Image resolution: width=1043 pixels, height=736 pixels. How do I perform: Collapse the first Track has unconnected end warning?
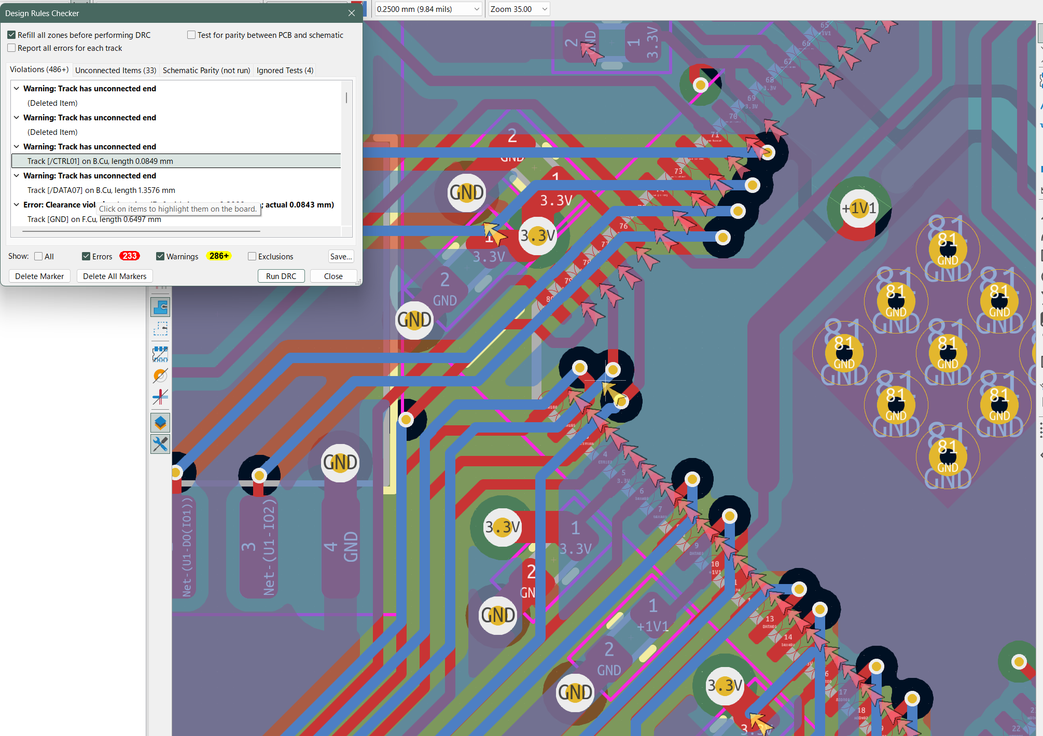17,89
